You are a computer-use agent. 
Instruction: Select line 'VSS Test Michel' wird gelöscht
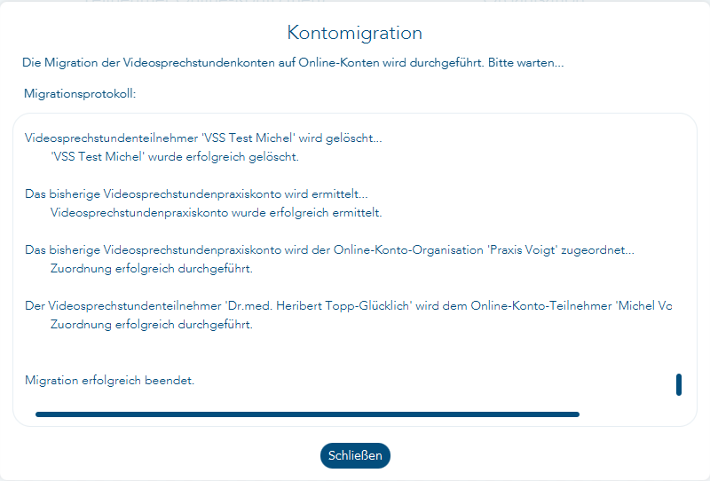coord(203,138)
